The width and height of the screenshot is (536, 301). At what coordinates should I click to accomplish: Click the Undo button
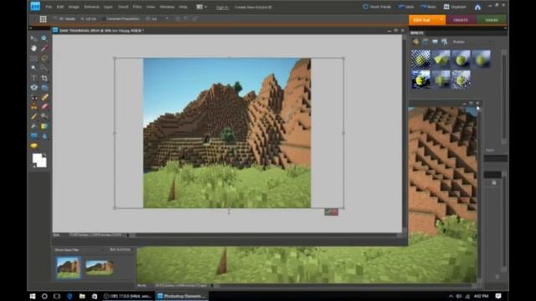[x=406, y=7]
